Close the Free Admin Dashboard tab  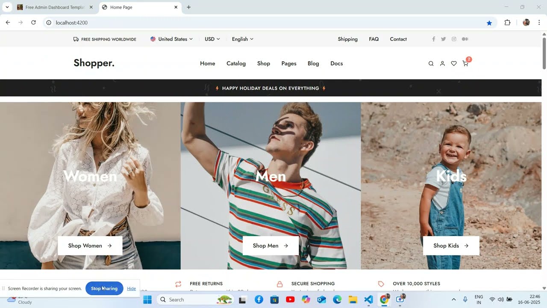pyautogui.click(x=91, y=7)
